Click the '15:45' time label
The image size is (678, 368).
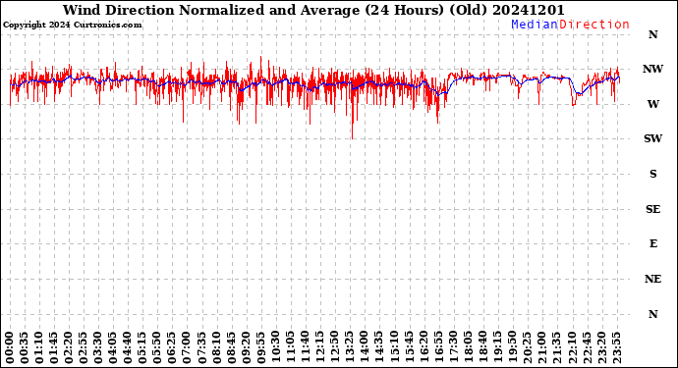click(409, 347)
